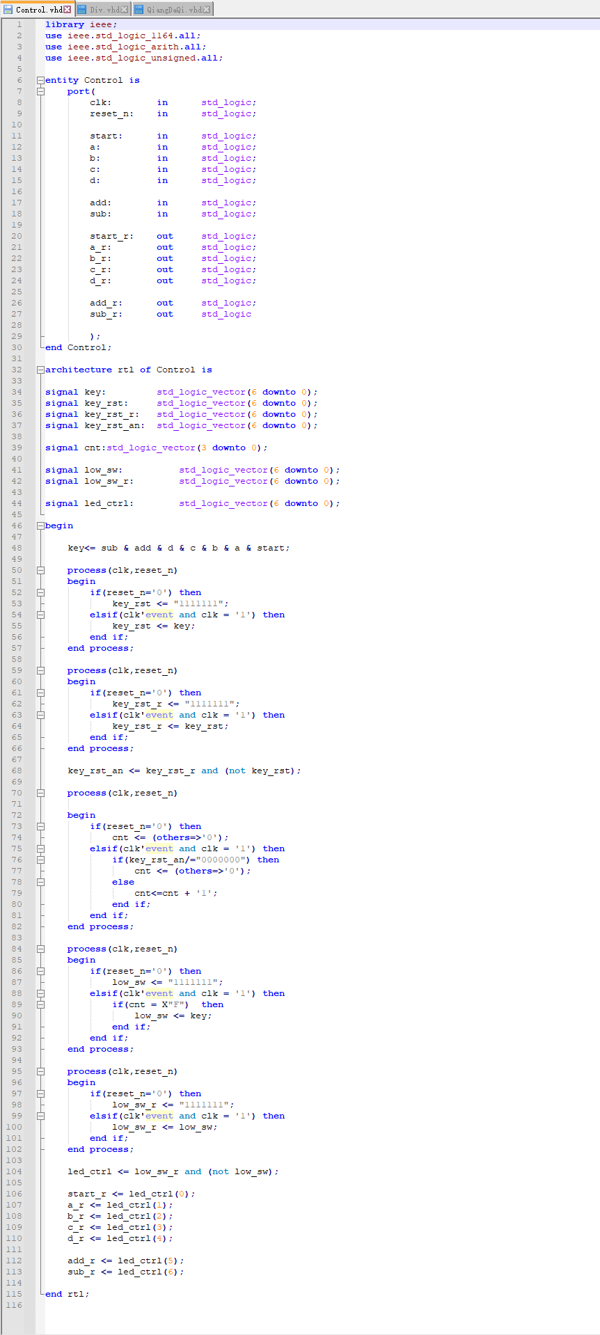Click line number 1 in the margin
600x1335 pixels.
19,24
